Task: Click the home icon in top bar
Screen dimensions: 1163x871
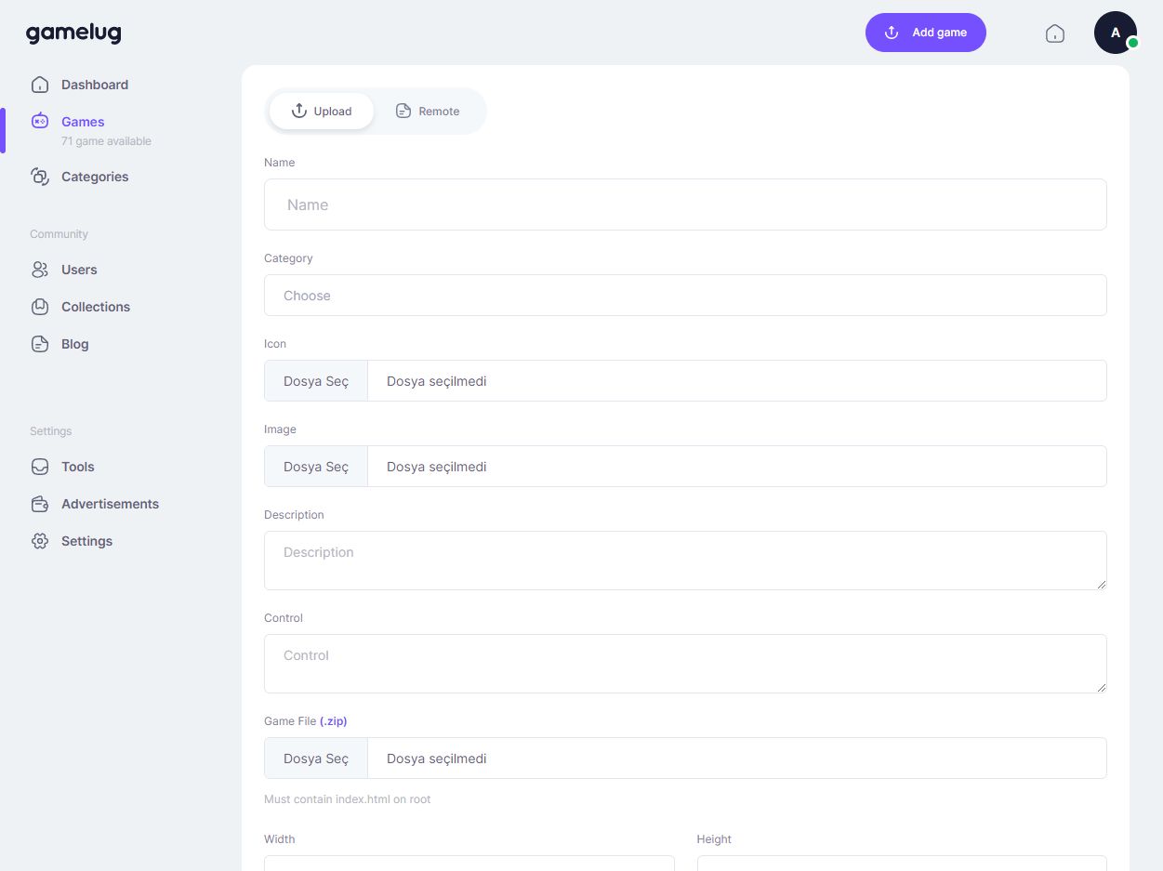Action: coord(1054,33)
